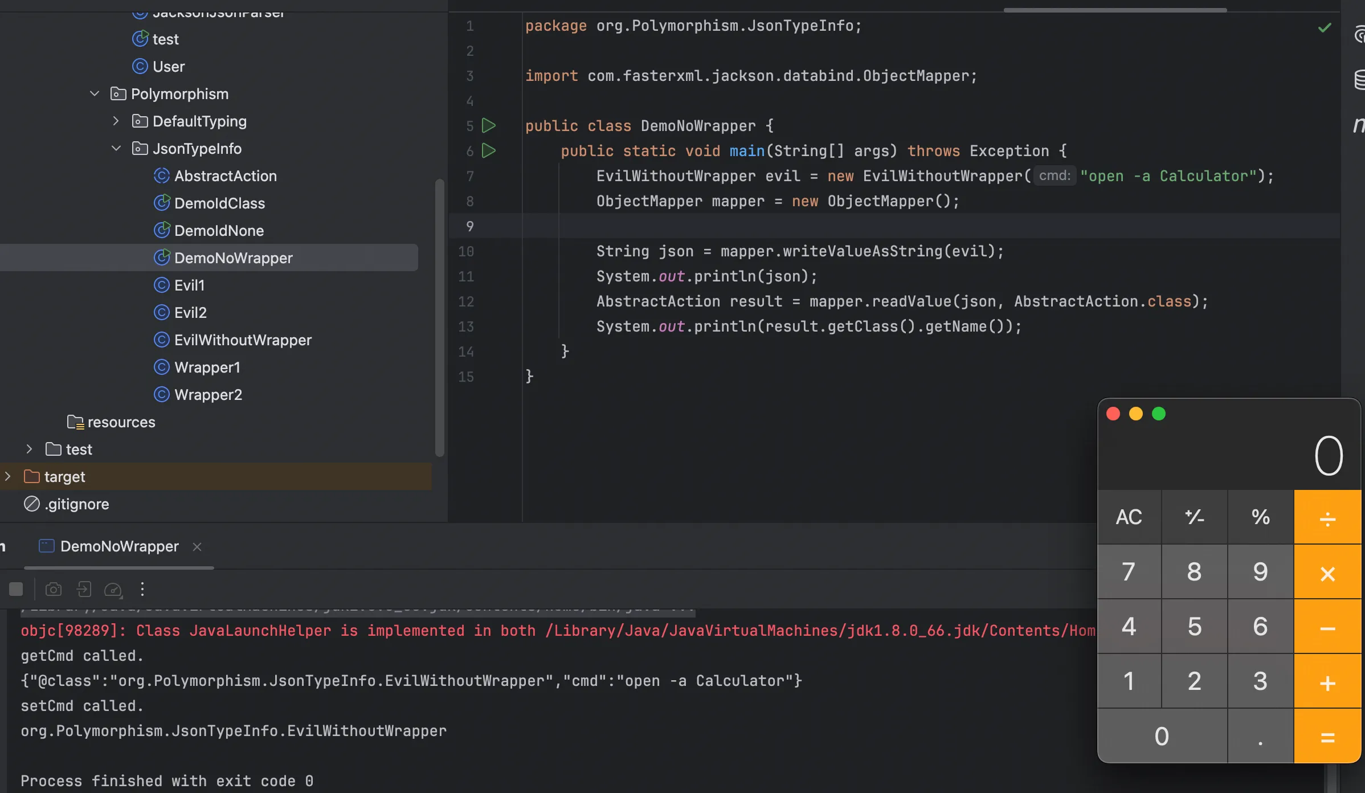This screenshot has height=793, width=1365.
Task: Collapse the JsonTypeInfo package folder
Action: point(116,148)
